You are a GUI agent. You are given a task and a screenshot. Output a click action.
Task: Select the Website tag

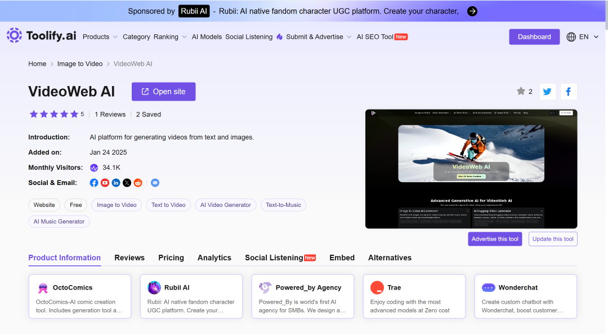coord(44,205)
